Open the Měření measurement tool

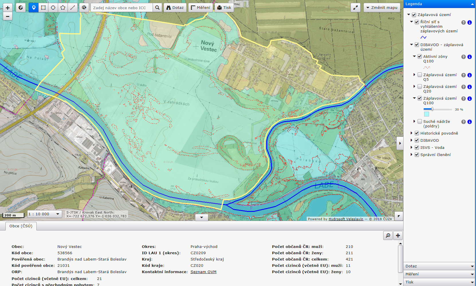tap(200, 8)
